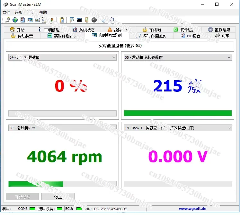The height and width of the screenshot is (215, 240).
Task: Open the bar chart toolbar icon
Action: click(37, 20)
